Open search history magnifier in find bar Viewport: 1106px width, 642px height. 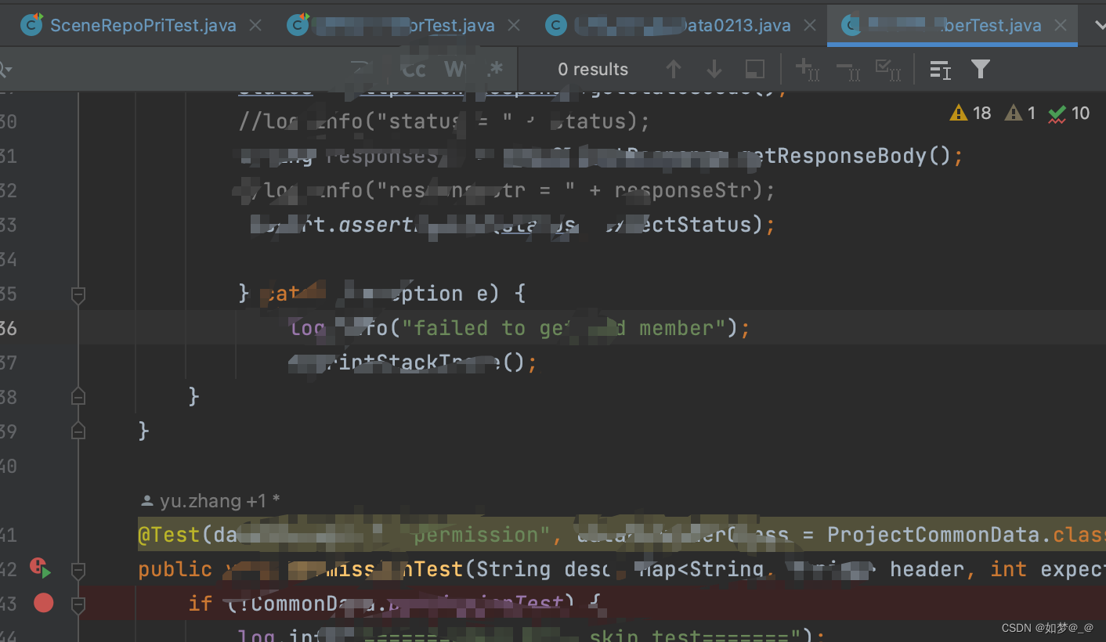coord(5,70)
